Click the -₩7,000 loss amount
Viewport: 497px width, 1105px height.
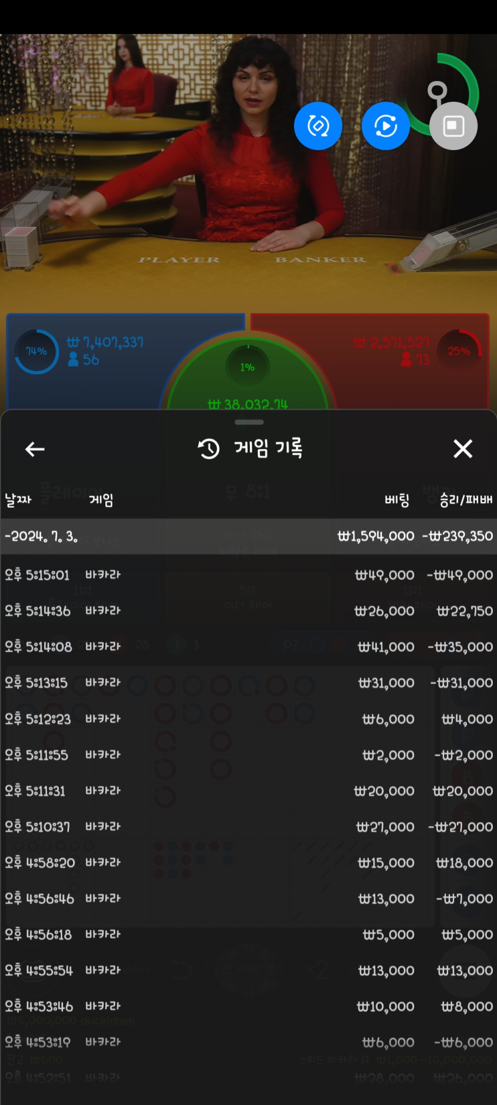(464, 898)
